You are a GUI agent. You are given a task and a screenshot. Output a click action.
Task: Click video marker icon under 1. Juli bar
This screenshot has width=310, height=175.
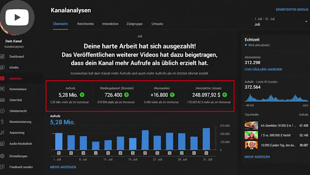59,153
